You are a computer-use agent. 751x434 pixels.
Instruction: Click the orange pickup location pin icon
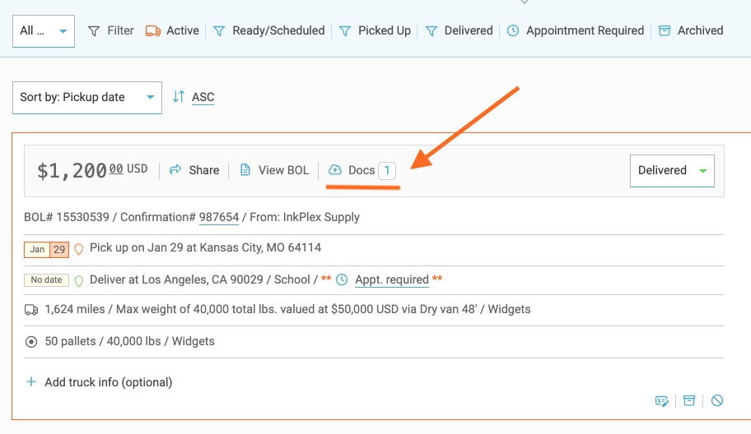point(79,248)
